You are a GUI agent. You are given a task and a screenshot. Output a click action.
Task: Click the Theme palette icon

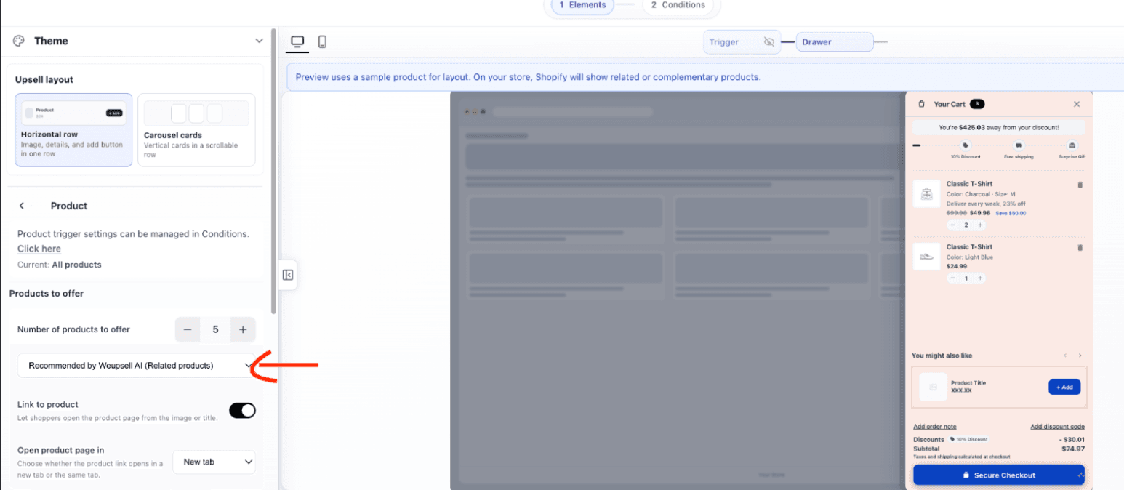click(x=19, y=41)
